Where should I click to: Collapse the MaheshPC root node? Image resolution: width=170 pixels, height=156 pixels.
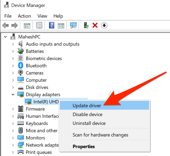5,37
